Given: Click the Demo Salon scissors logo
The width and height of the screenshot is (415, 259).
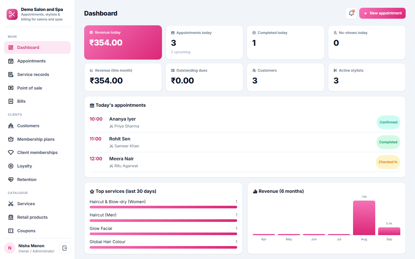Looking at the screenshot, I should click(12, 14).
